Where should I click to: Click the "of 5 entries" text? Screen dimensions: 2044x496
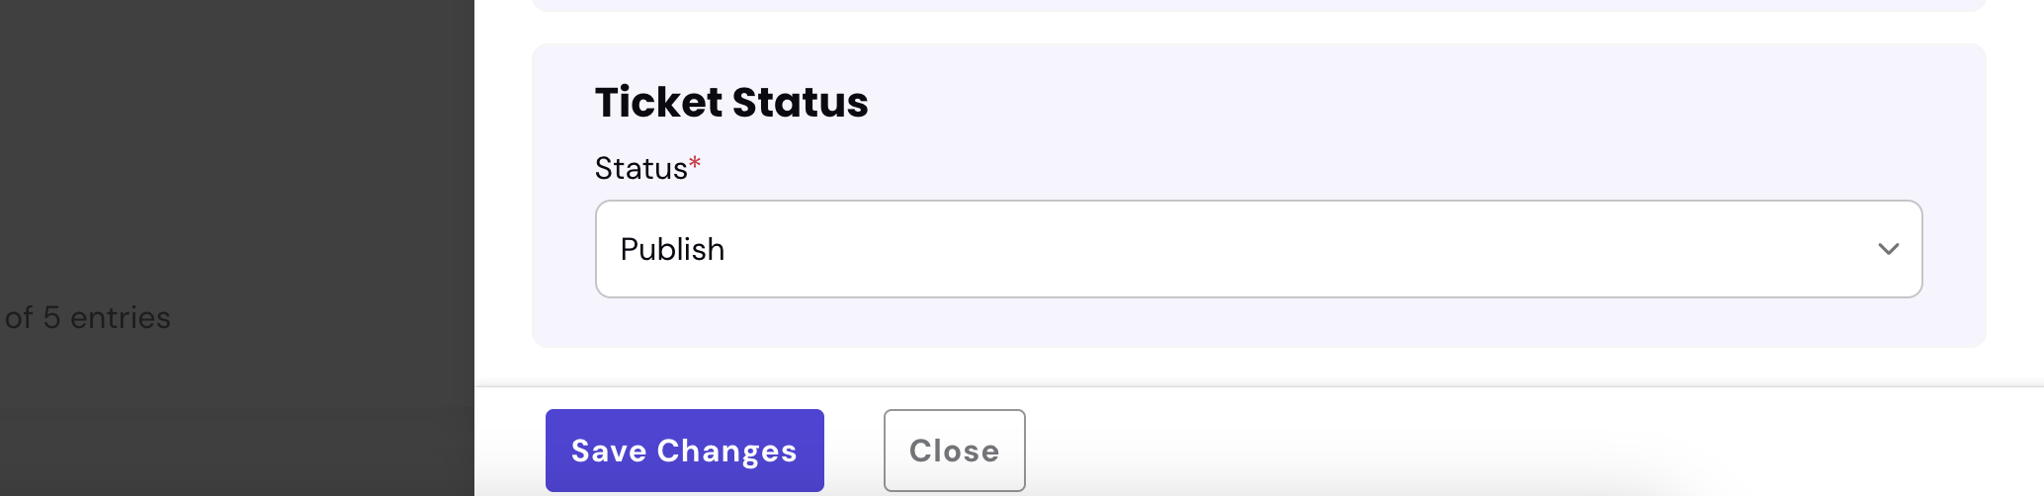point(88,318)
